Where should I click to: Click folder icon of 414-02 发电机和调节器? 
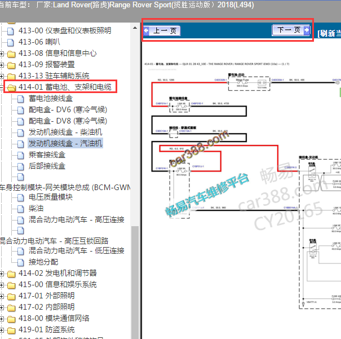(x=11, y=274)
